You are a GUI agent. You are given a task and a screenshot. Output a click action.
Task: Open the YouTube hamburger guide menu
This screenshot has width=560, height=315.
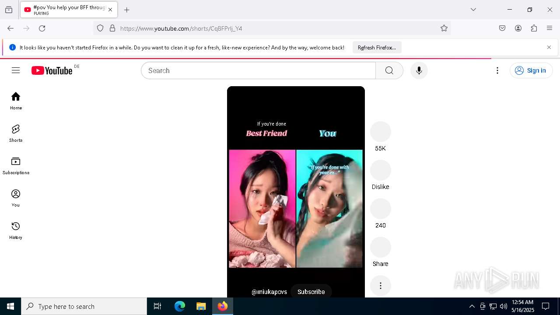pos(16,70)
